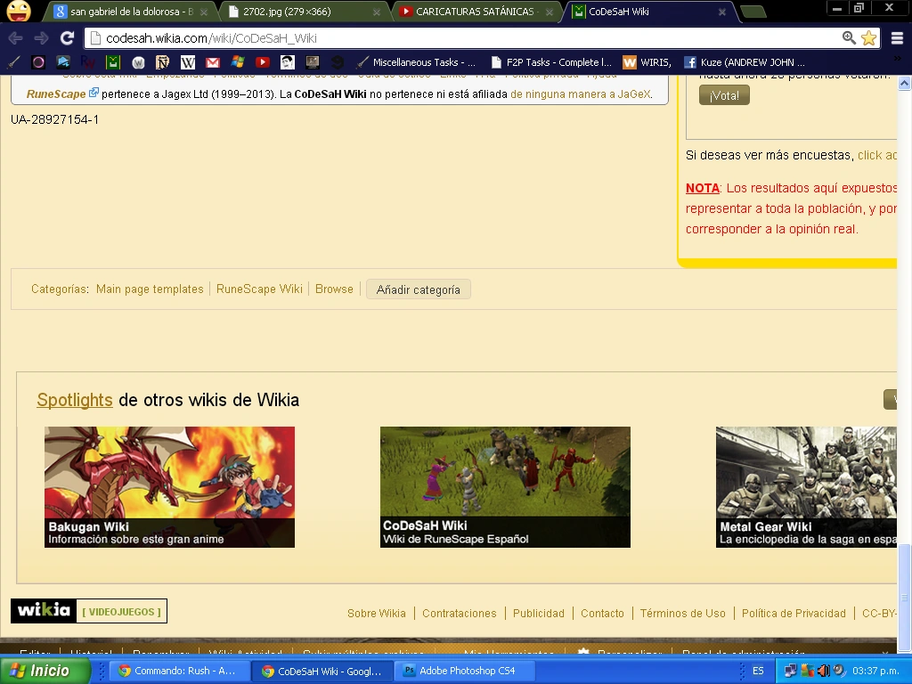This screenshot has height=684, width=912.
Task: Open Main page templates category
Action: click(150, 289)
